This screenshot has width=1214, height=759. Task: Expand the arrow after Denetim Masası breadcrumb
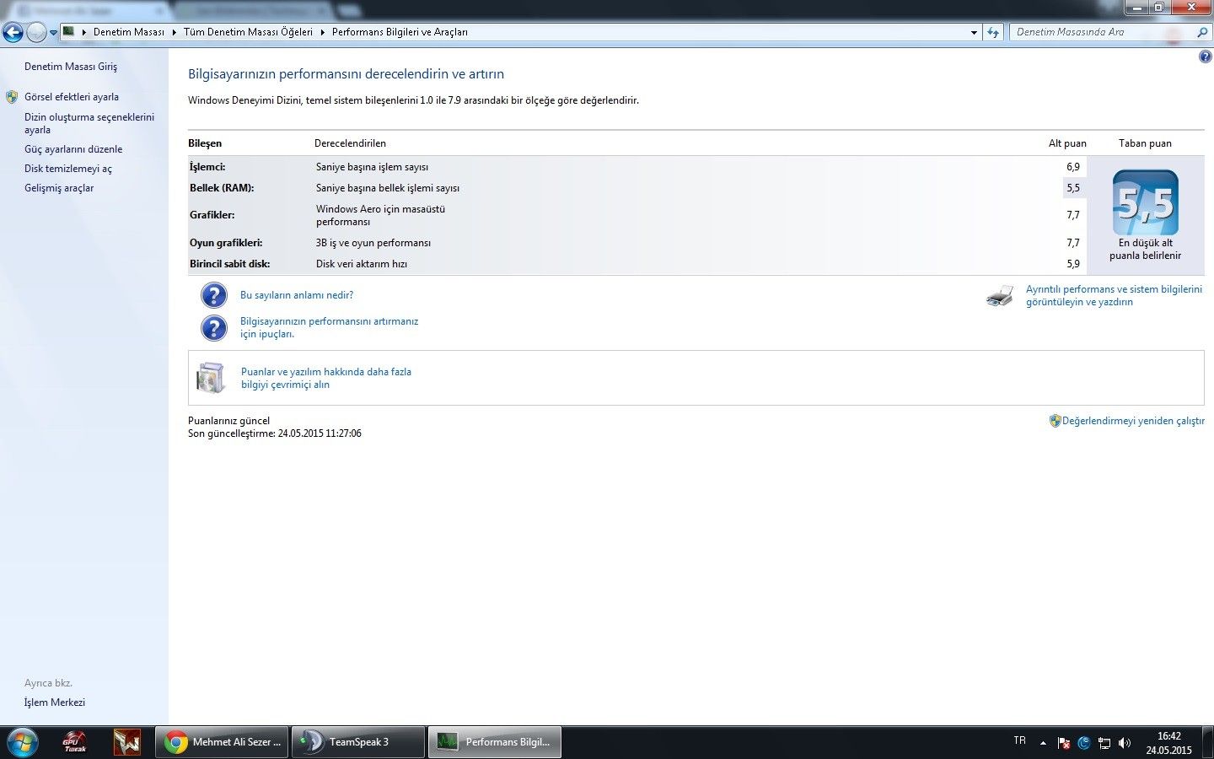pyautogui.click(x=174, y=32)
